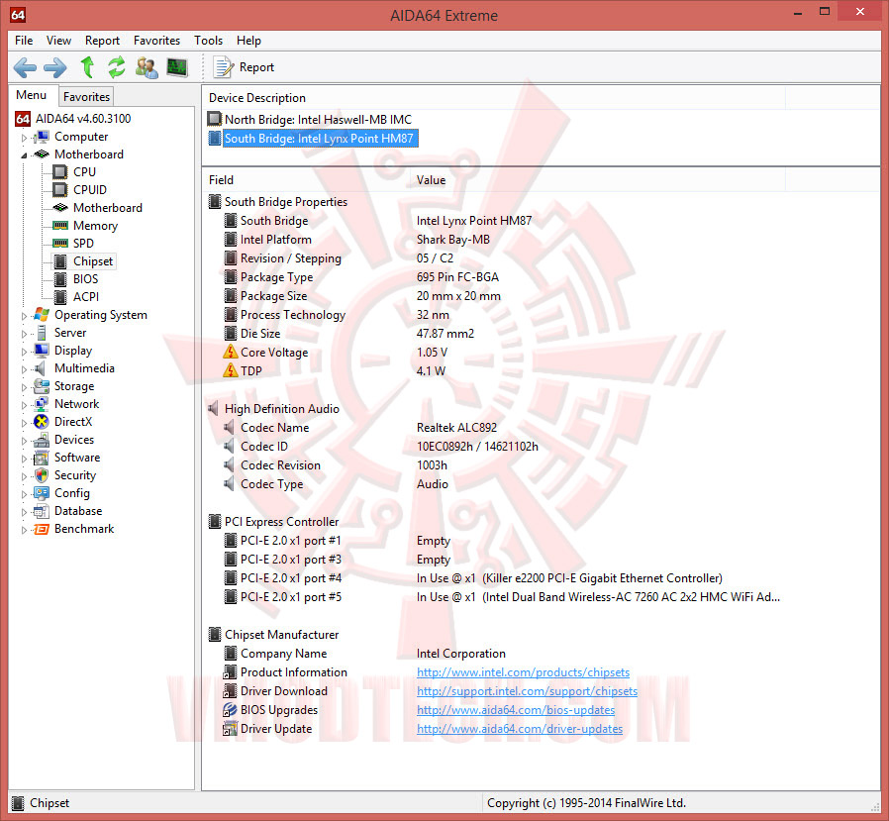889x821 pixels.
Task: Switch to the Favorites tab
Action: [x=86, y=96]
